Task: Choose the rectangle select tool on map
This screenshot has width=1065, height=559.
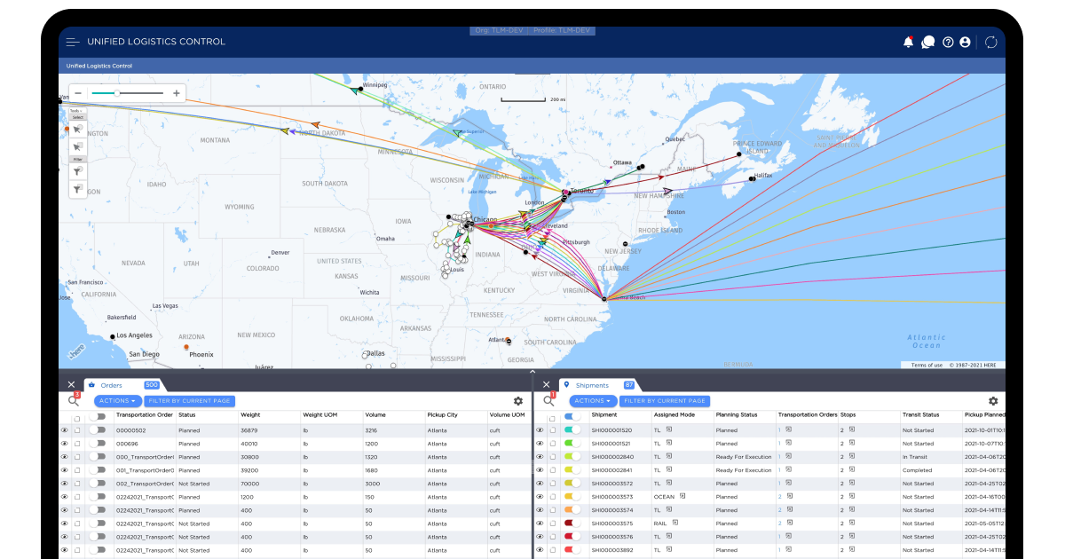Action: pos(78,146)
